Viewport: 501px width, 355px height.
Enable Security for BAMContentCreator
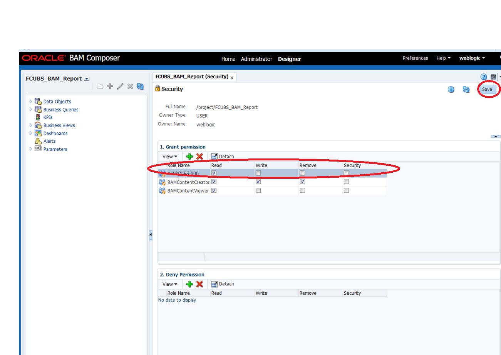(x=347, y=182)
